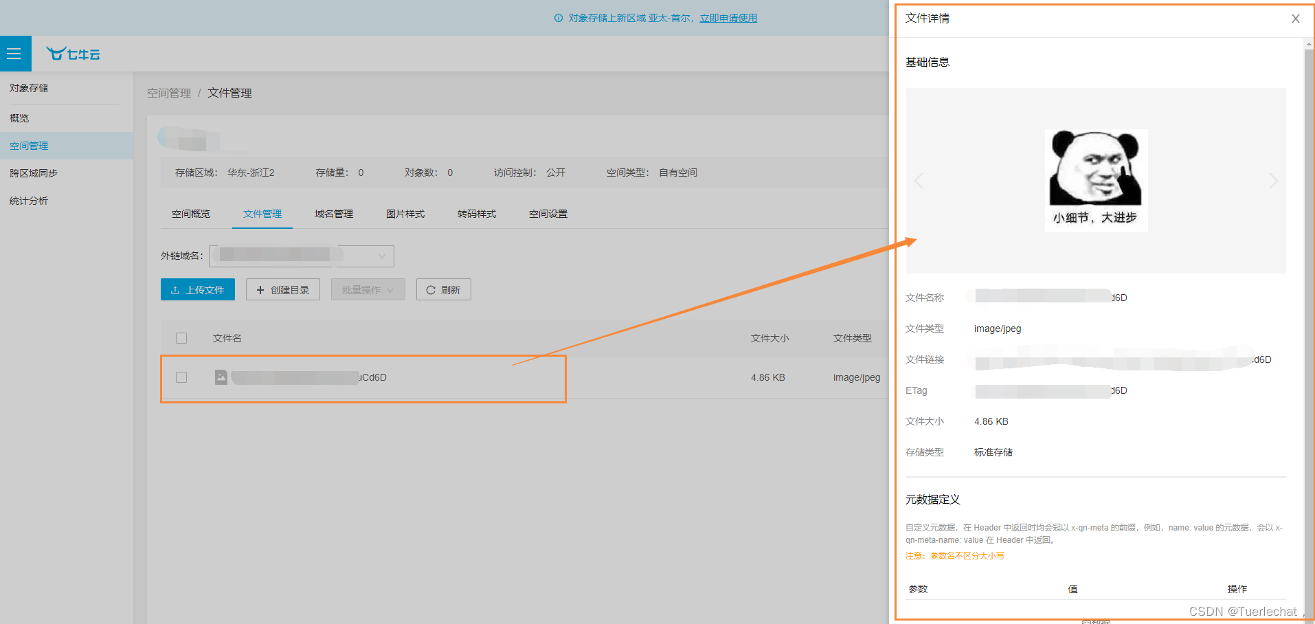Screen dimensions: 1315x624
Task: Show previous image with left arrow
Action: click(919, 181)
